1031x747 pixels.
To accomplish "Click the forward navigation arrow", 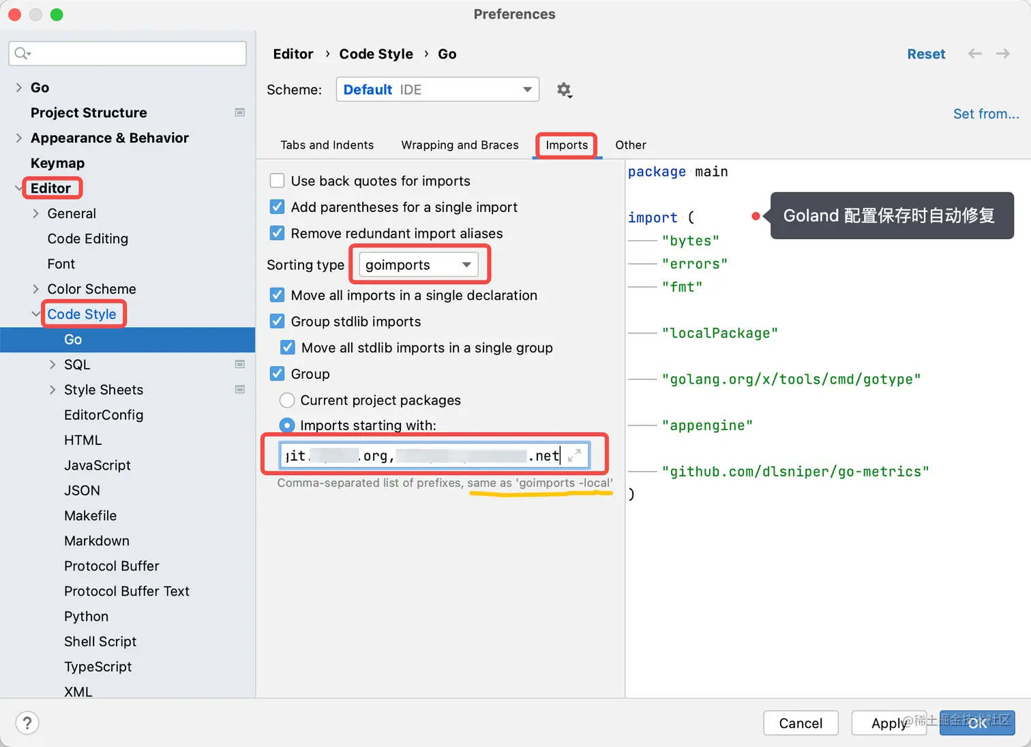I will point(1003,54).
